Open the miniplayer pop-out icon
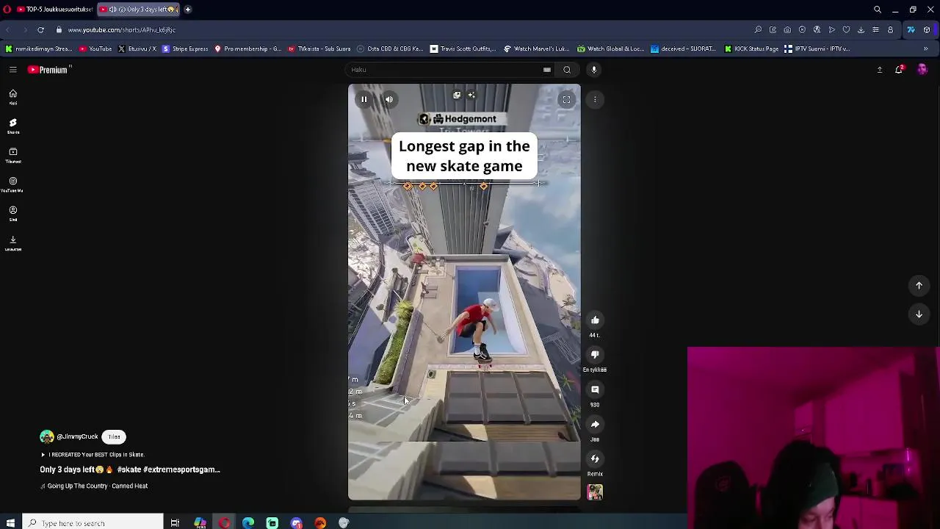This screenshot has height=529, width=940. click(457, 95)
